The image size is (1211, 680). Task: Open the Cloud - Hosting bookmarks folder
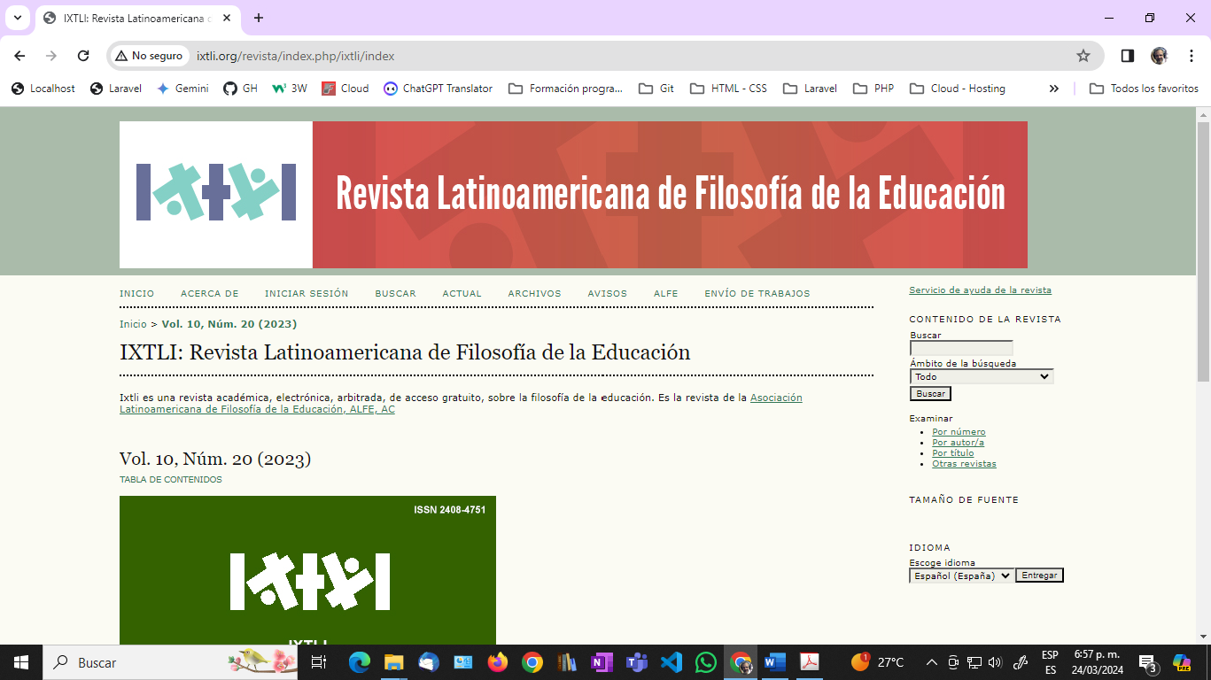(x=958, y=89)
